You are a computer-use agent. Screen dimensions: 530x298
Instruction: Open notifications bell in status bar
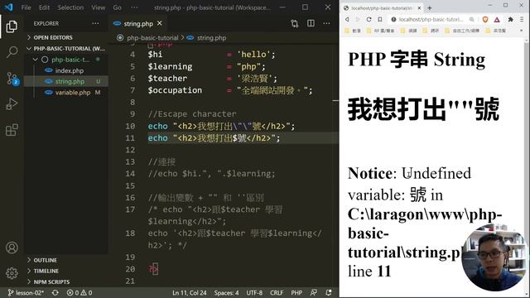pyautogui.click(x=329, y=293)
